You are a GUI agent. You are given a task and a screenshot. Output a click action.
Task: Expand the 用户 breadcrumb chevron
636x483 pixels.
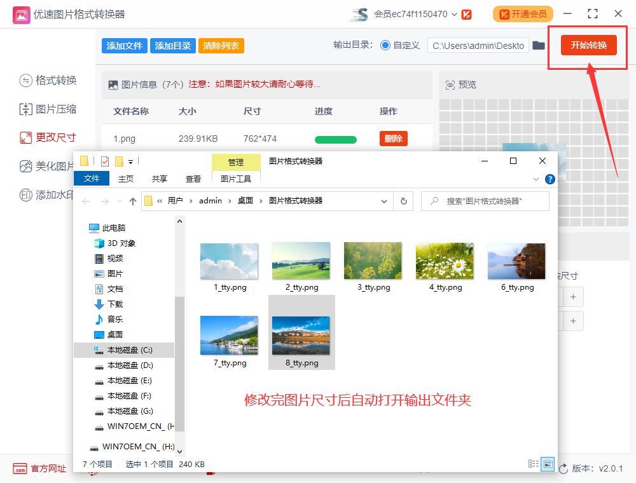(191, 201)
